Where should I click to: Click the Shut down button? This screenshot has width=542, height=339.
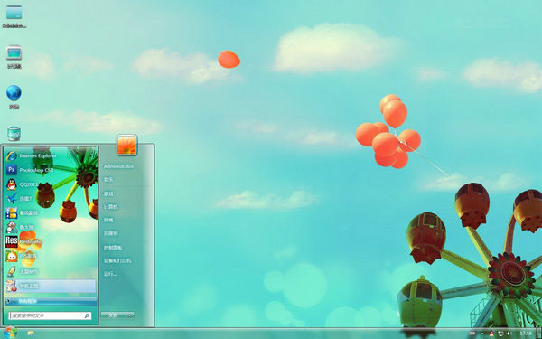pyautogui.click(x=114, y=315)
